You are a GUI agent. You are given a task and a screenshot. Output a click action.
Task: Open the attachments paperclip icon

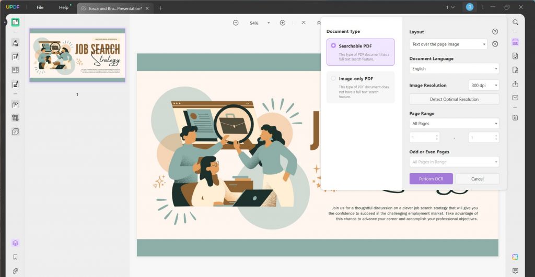tap(15, 271)
